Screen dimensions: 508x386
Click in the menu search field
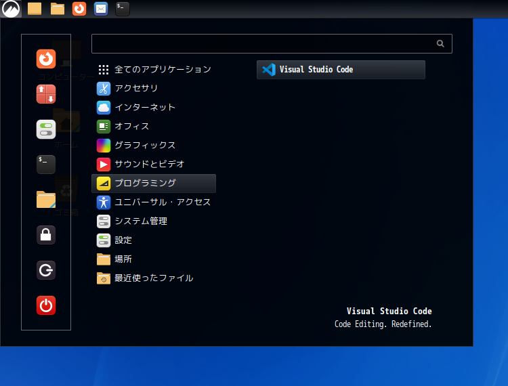tap(272, 44)
